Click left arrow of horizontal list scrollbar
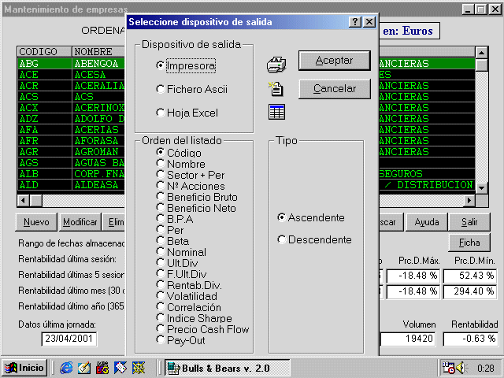 coord(23,201)
